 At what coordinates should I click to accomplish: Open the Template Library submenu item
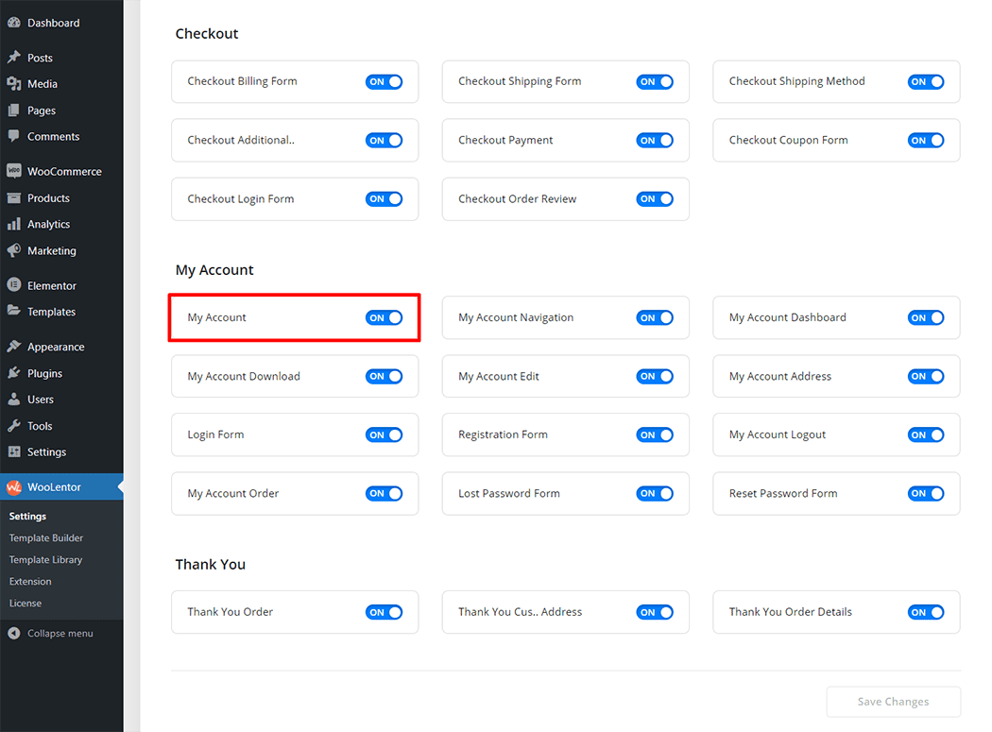(45, 560)
